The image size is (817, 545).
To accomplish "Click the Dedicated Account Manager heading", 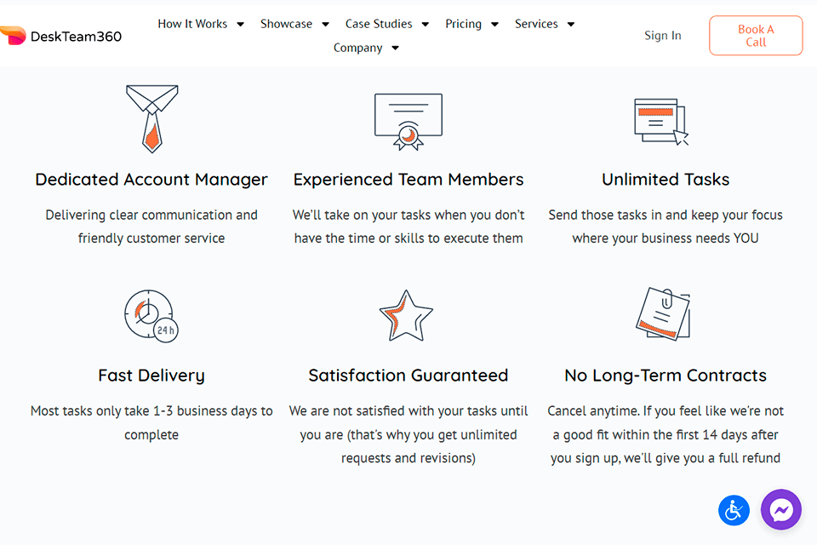I will (x=151, y=180).
